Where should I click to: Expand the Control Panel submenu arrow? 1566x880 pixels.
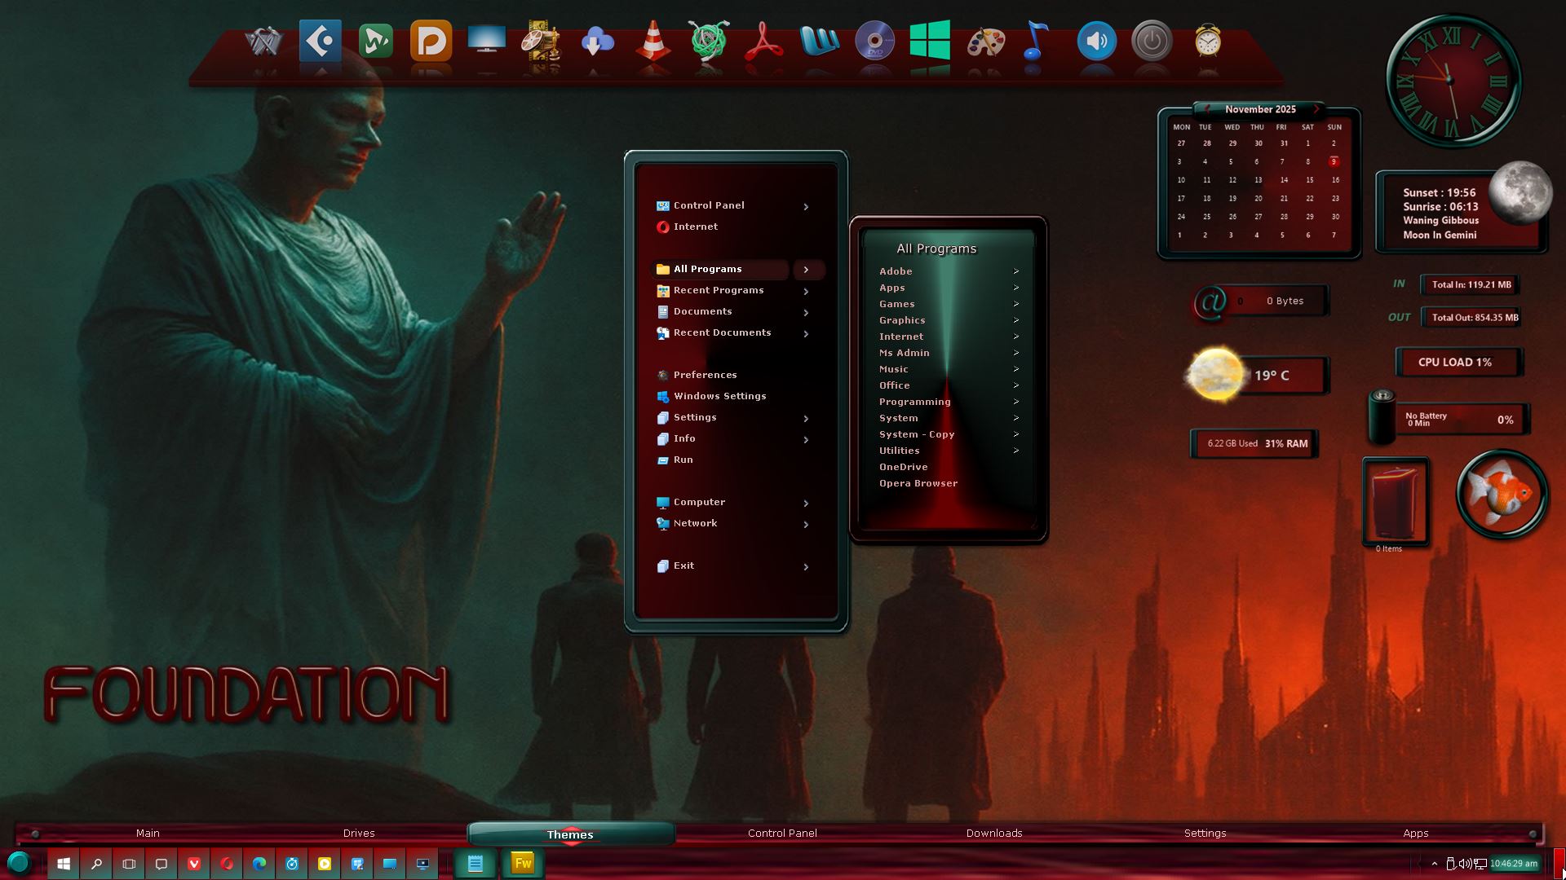[806, 206]
